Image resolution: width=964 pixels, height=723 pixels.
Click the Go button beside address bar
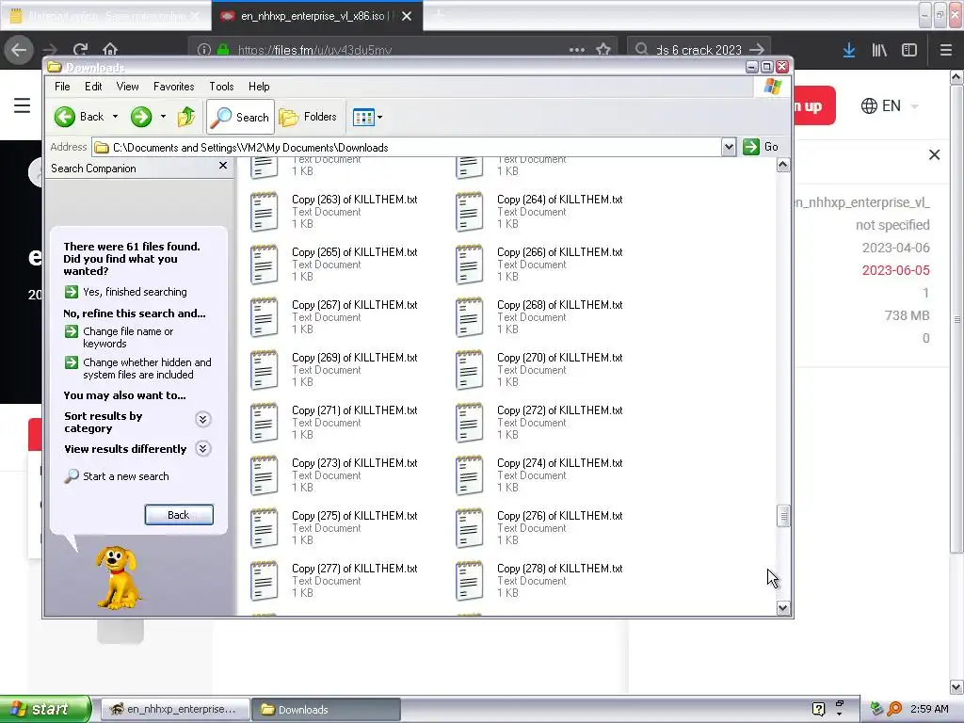coord(761,147)
